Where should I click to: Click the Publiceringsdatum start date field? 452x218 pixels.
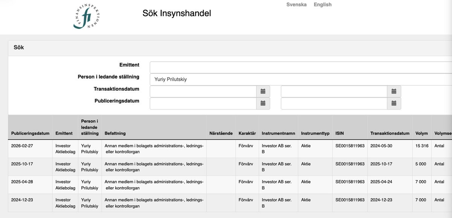tap(203, 103)
